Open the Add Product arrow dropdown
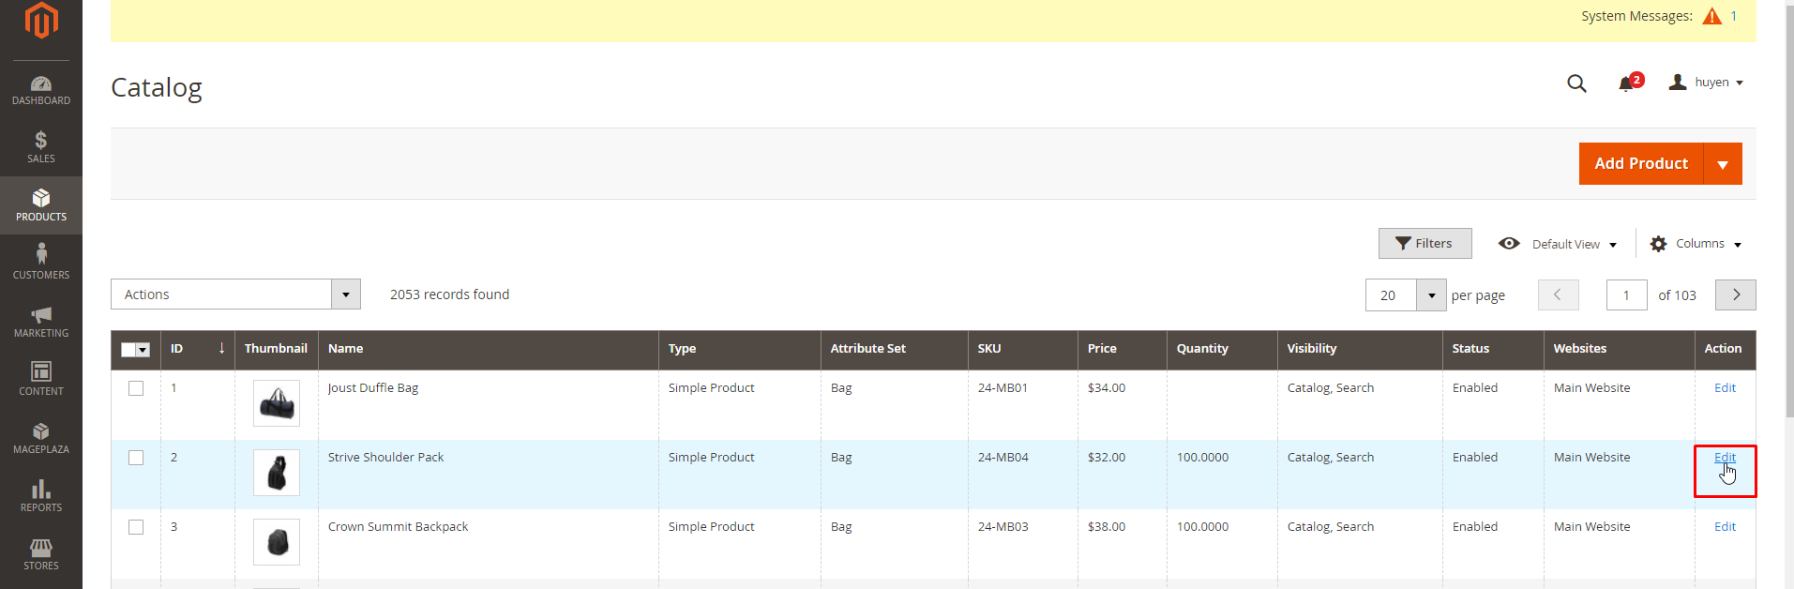The width and height of the screenshot is (1794, 589). (x=1723, y=164)
